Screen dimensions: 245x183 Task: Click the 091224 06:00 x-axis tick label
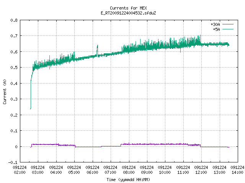pos(92,170)
